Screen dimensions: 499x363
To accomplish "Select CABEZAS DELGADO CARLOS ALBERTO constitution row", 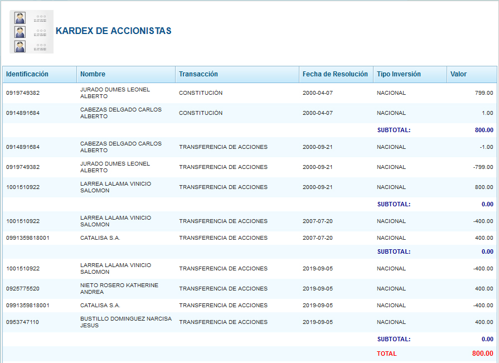I will coord(120,113).
